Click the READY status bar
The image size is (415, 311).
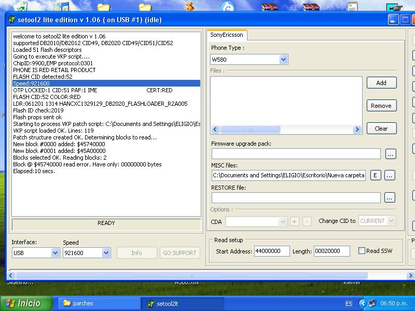pos(106,224)
